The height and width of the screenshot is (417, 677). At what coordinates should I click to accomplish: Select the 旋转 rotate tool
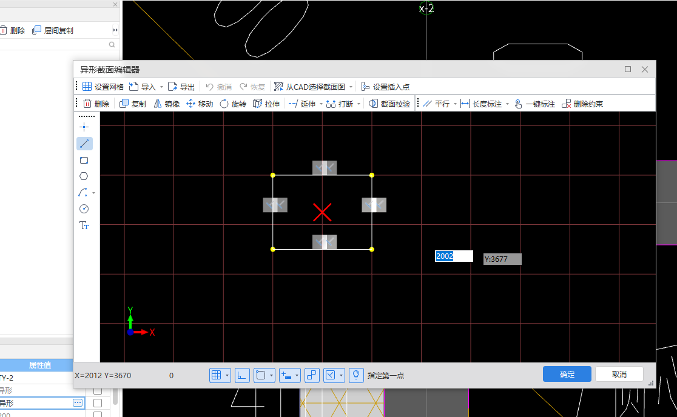point(233,104)
